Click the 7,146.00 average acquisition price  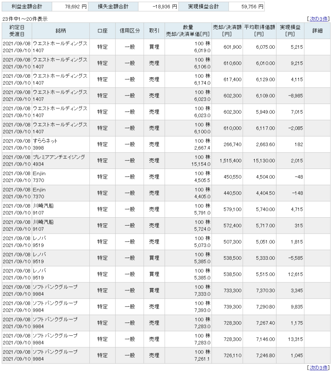[265, 339]
